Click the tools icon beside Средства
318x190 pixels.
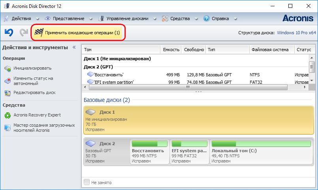tap(165, 18)
